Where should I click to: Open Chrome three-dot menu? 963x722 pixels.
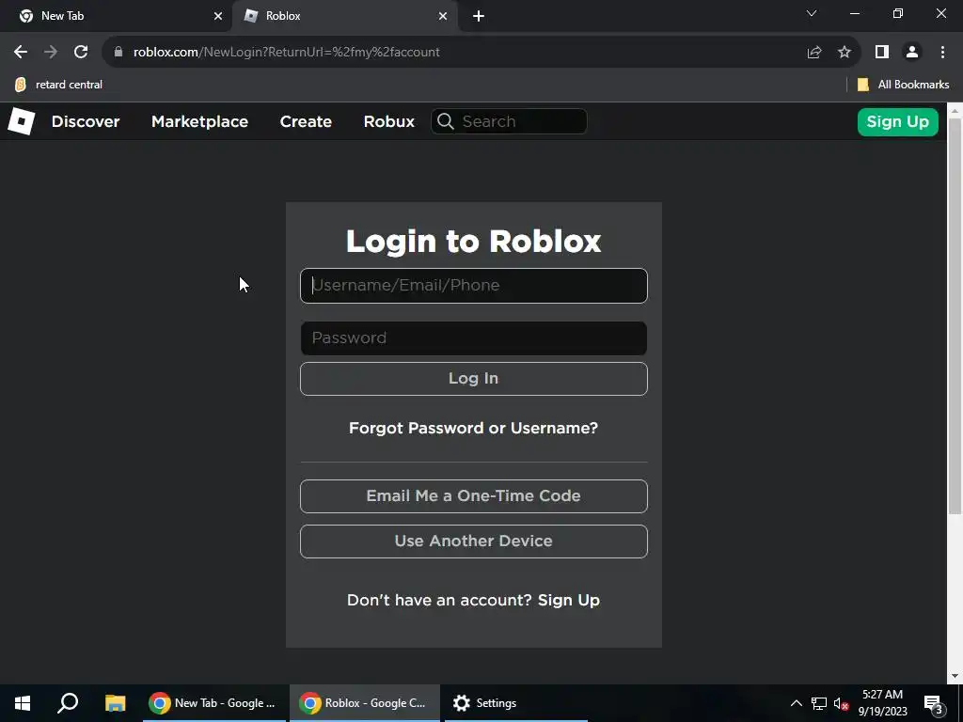tap(942, 53)
